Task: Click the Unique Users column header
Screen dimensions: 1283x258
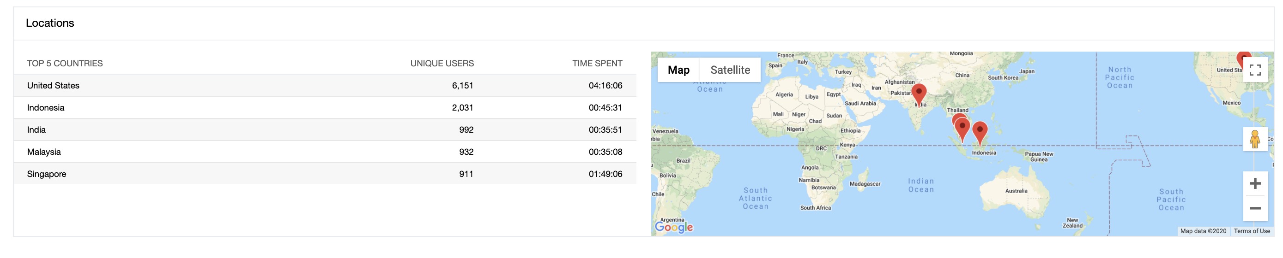Action: pos(442,64)
